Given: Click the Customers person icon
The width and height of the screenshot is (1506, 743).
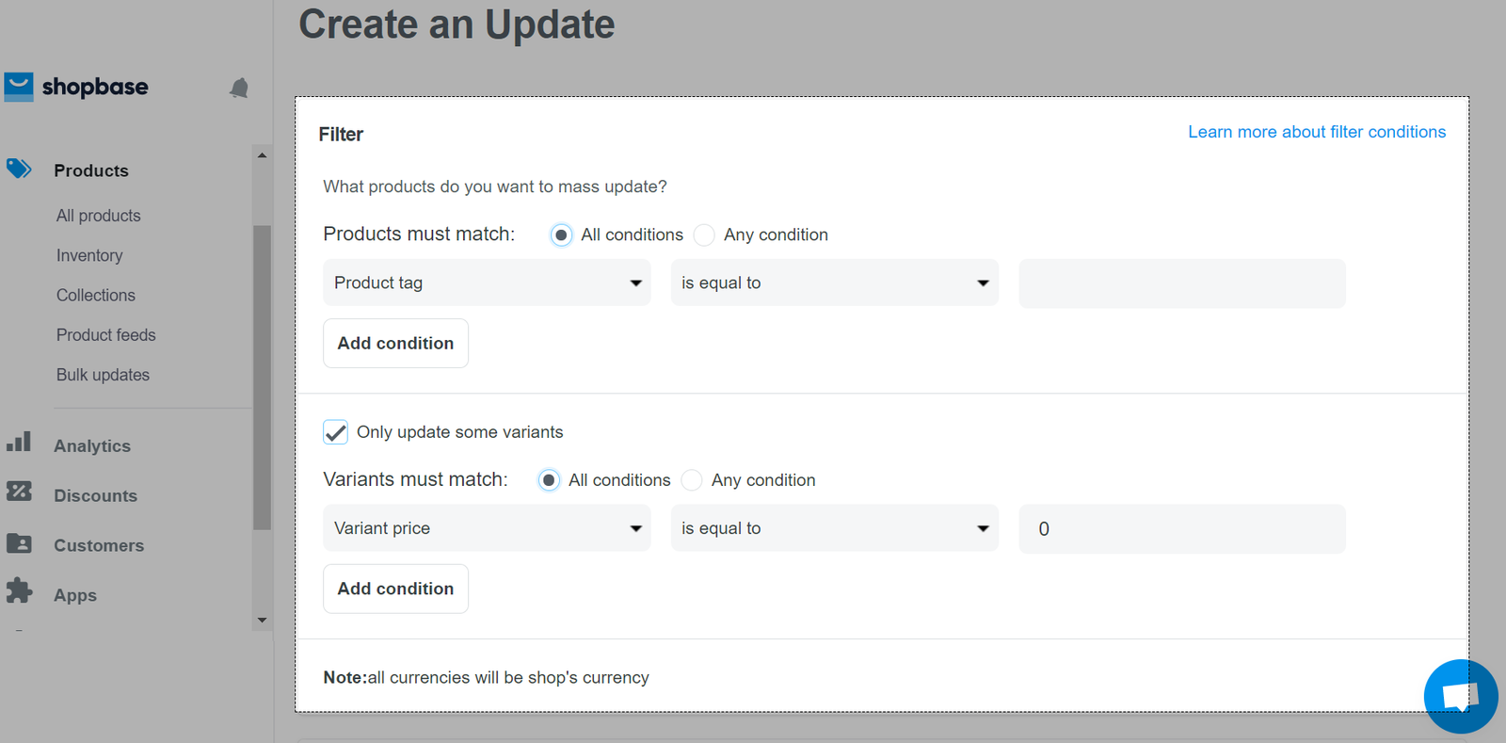Looking at the screenshot, I should pyautogui.click(x=19, y=543).
